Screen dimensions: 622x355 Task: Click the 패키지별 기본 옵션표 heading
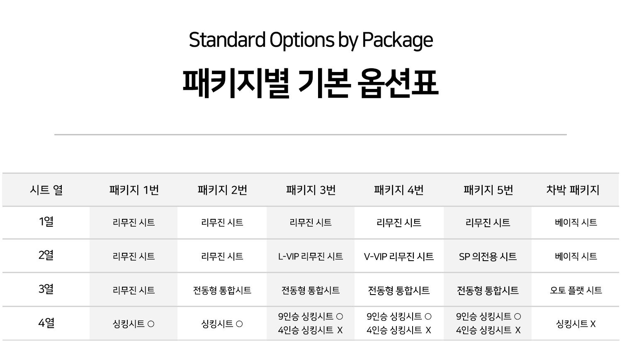311,84
